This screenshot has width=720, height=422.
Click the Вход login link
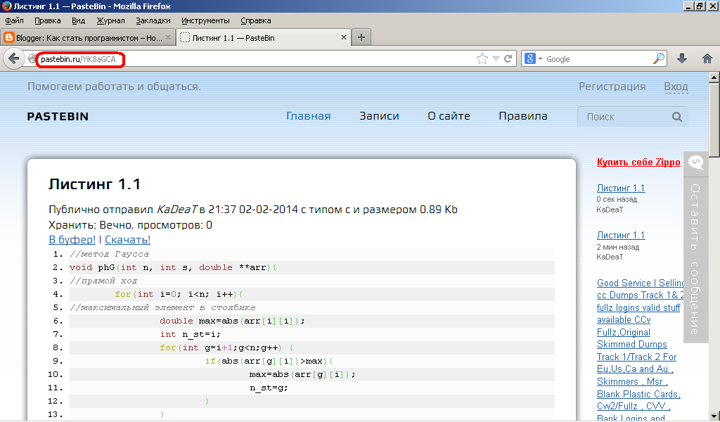pos(676,87)
